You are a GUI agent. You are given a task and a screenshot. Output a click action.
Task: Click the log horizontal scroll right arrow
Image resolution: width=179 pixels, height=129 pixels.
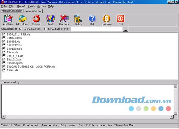coord(172,117)
